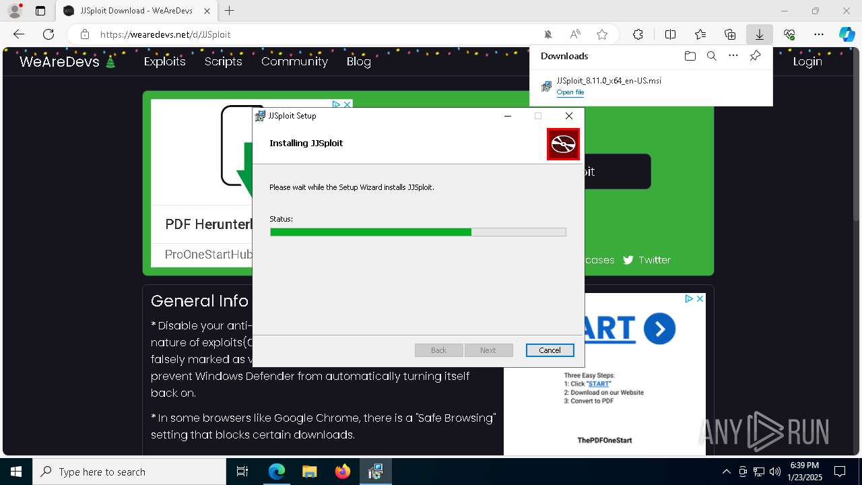Open Collections icon
This screenshot has height=485, width=862.
point(730,34)
